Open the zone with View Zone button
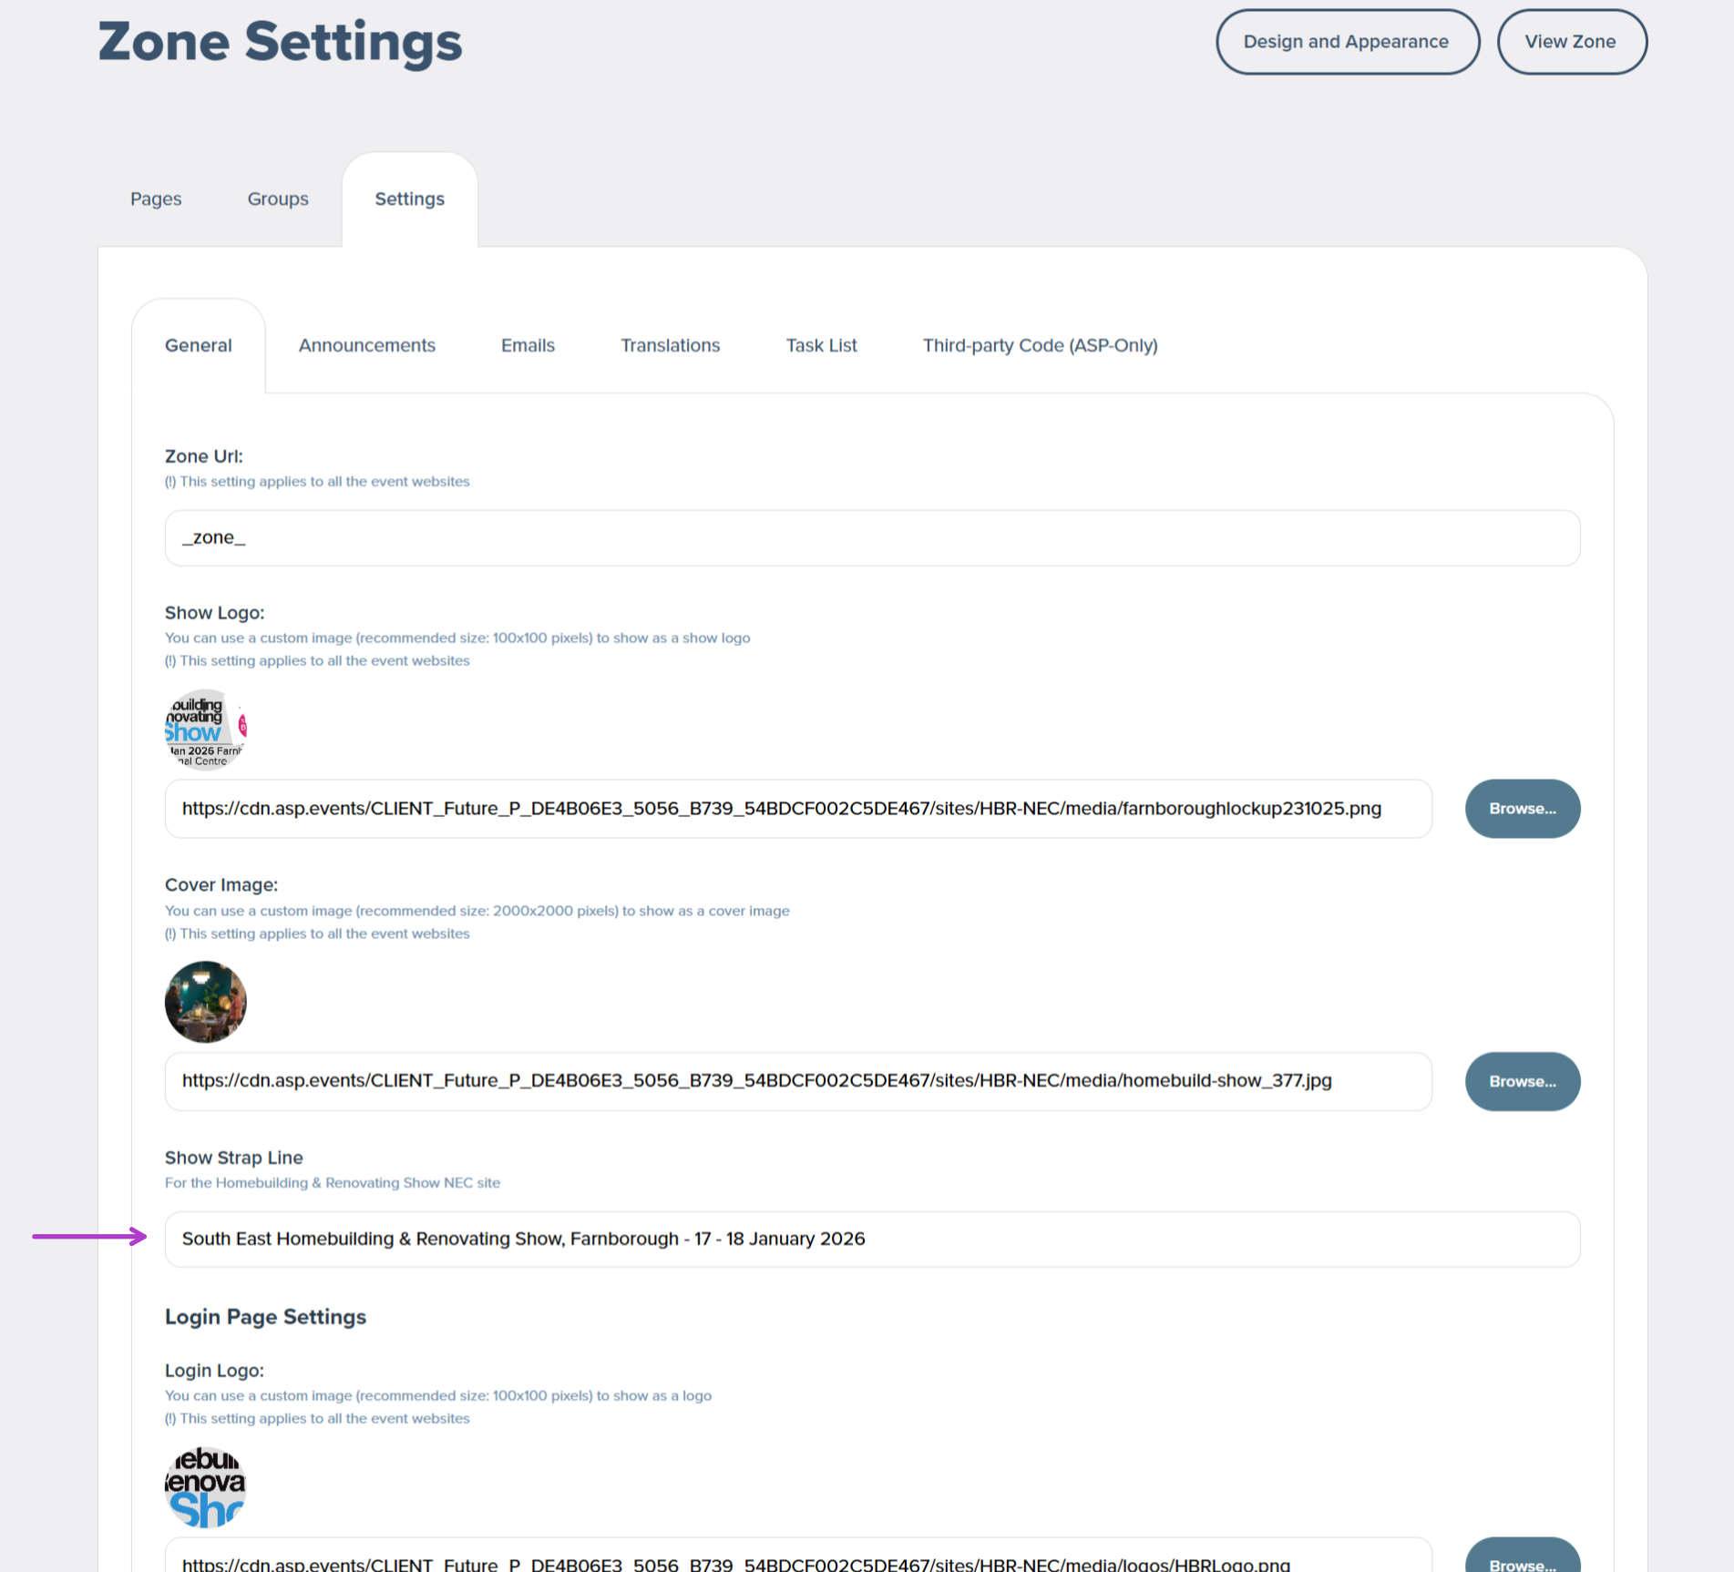1734x1572 pixels. tap(1571, 41)
